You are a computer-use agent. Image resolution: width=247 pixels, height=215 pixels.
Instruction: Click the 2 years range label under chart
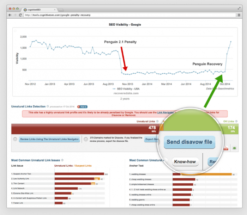(x=125, y=99)
